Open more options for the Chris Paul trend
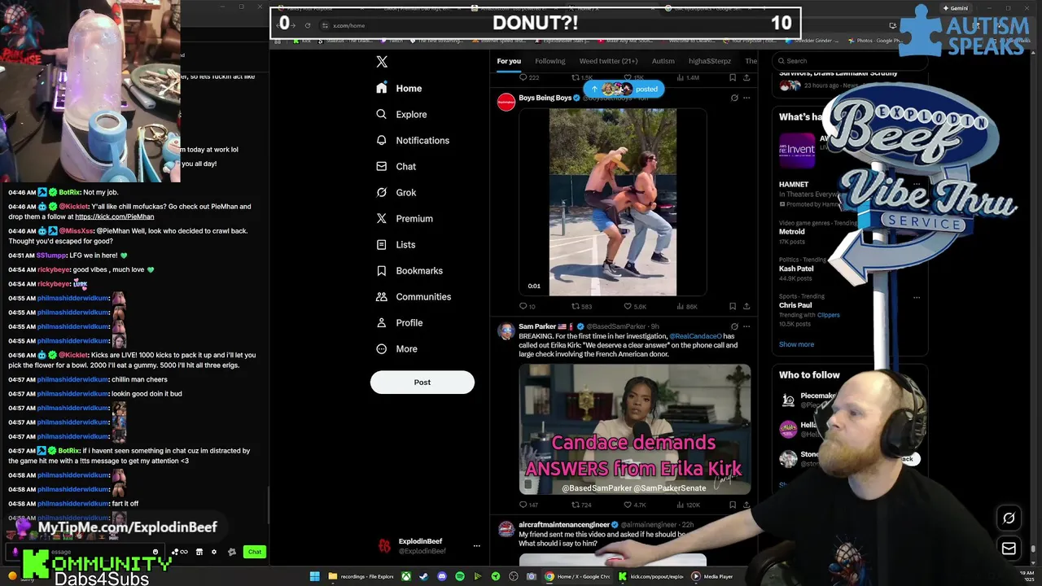 click(x=917, y=297)
